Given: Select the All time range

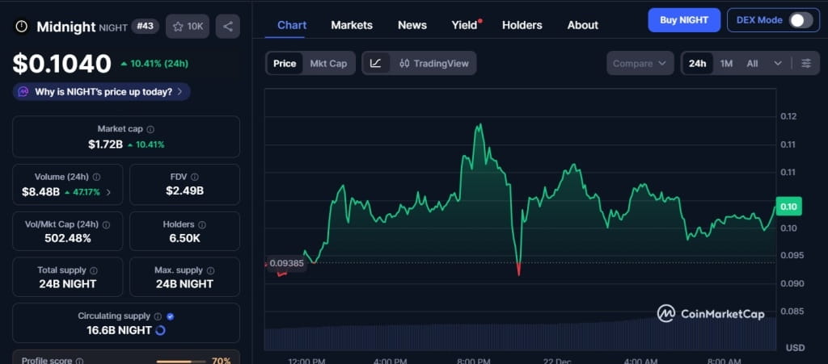Looking at the screenshot, I should (753, 63).
